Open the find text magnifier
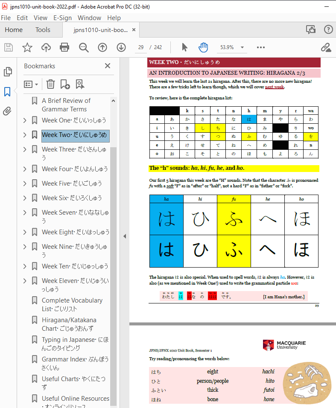Screen dimensions: 336x408 [x=84, y=47]
